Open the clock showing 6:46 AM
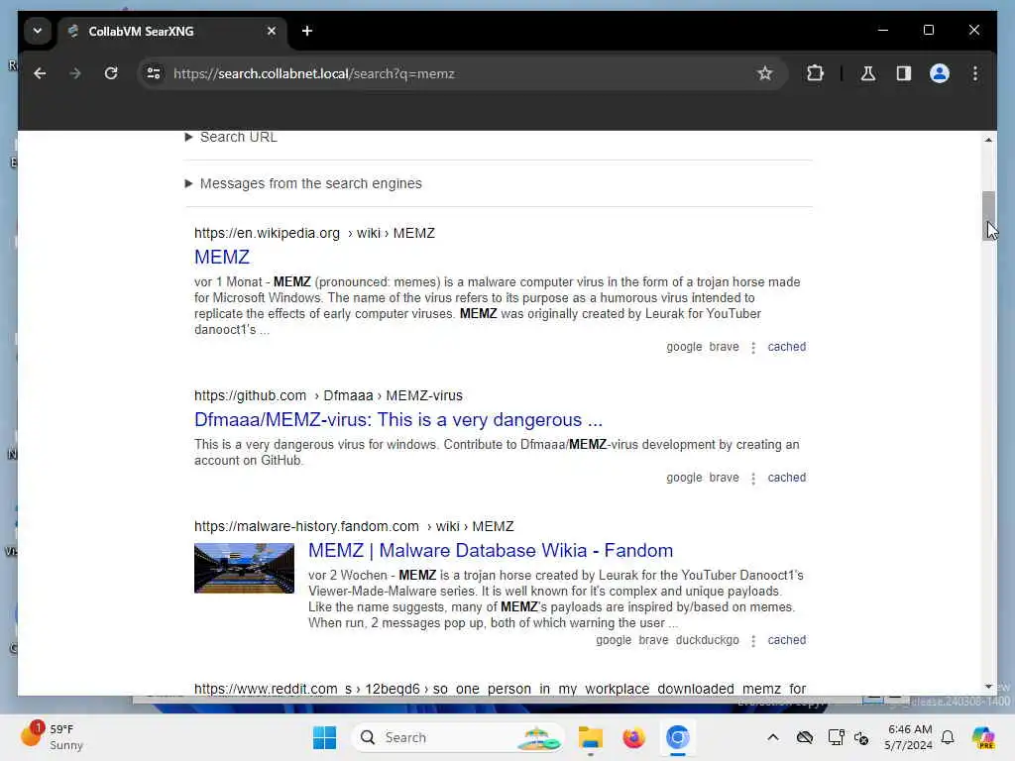 coord(909,737)
